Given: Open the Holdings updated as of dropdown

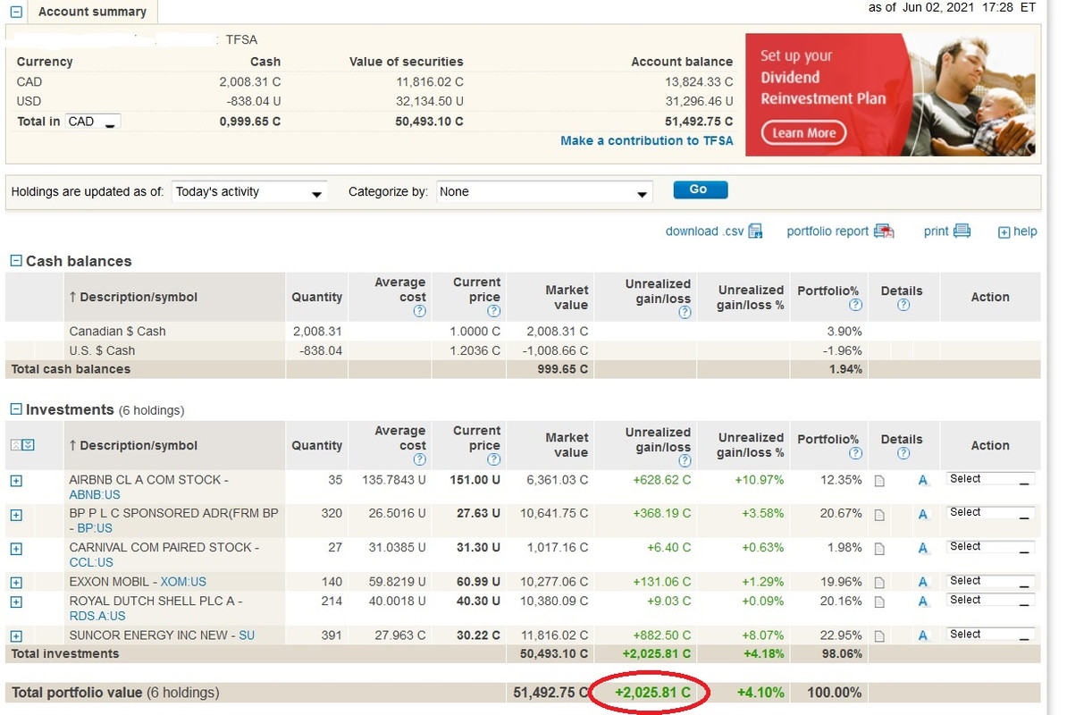Looking at the screenshot, I should pos(249,192).
